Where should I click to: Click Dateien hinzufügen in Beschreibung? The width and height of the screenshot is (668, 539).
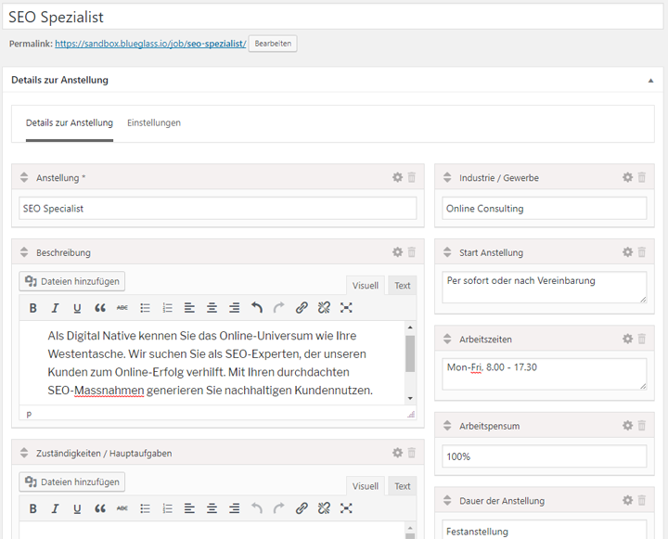click(x=71, y=281)
